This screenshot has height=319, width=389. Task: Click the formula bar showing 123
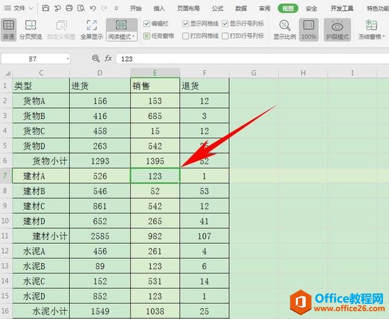(252, 59)
